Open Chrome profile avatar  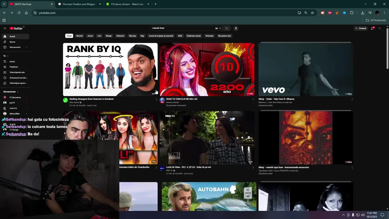[377, 13]
